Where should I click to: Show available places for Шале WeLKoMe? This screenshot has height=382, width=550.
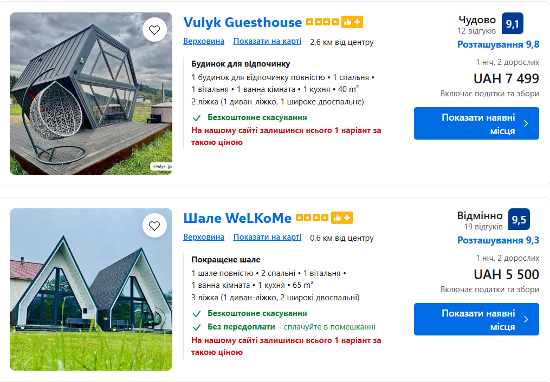476,319
